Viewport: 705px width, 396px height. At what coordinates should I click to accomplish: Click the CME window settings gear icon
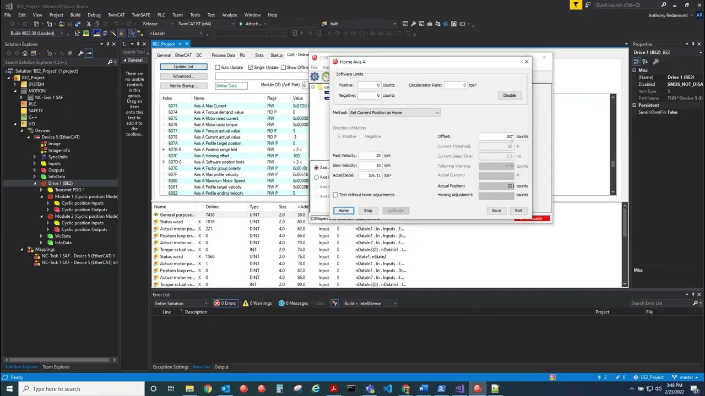314,77
